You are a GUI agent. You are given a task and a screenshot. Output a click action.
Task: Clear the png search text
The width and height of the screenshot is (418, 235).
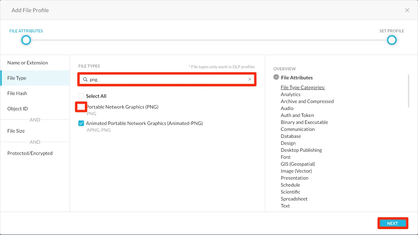click(x=250, y=79)
